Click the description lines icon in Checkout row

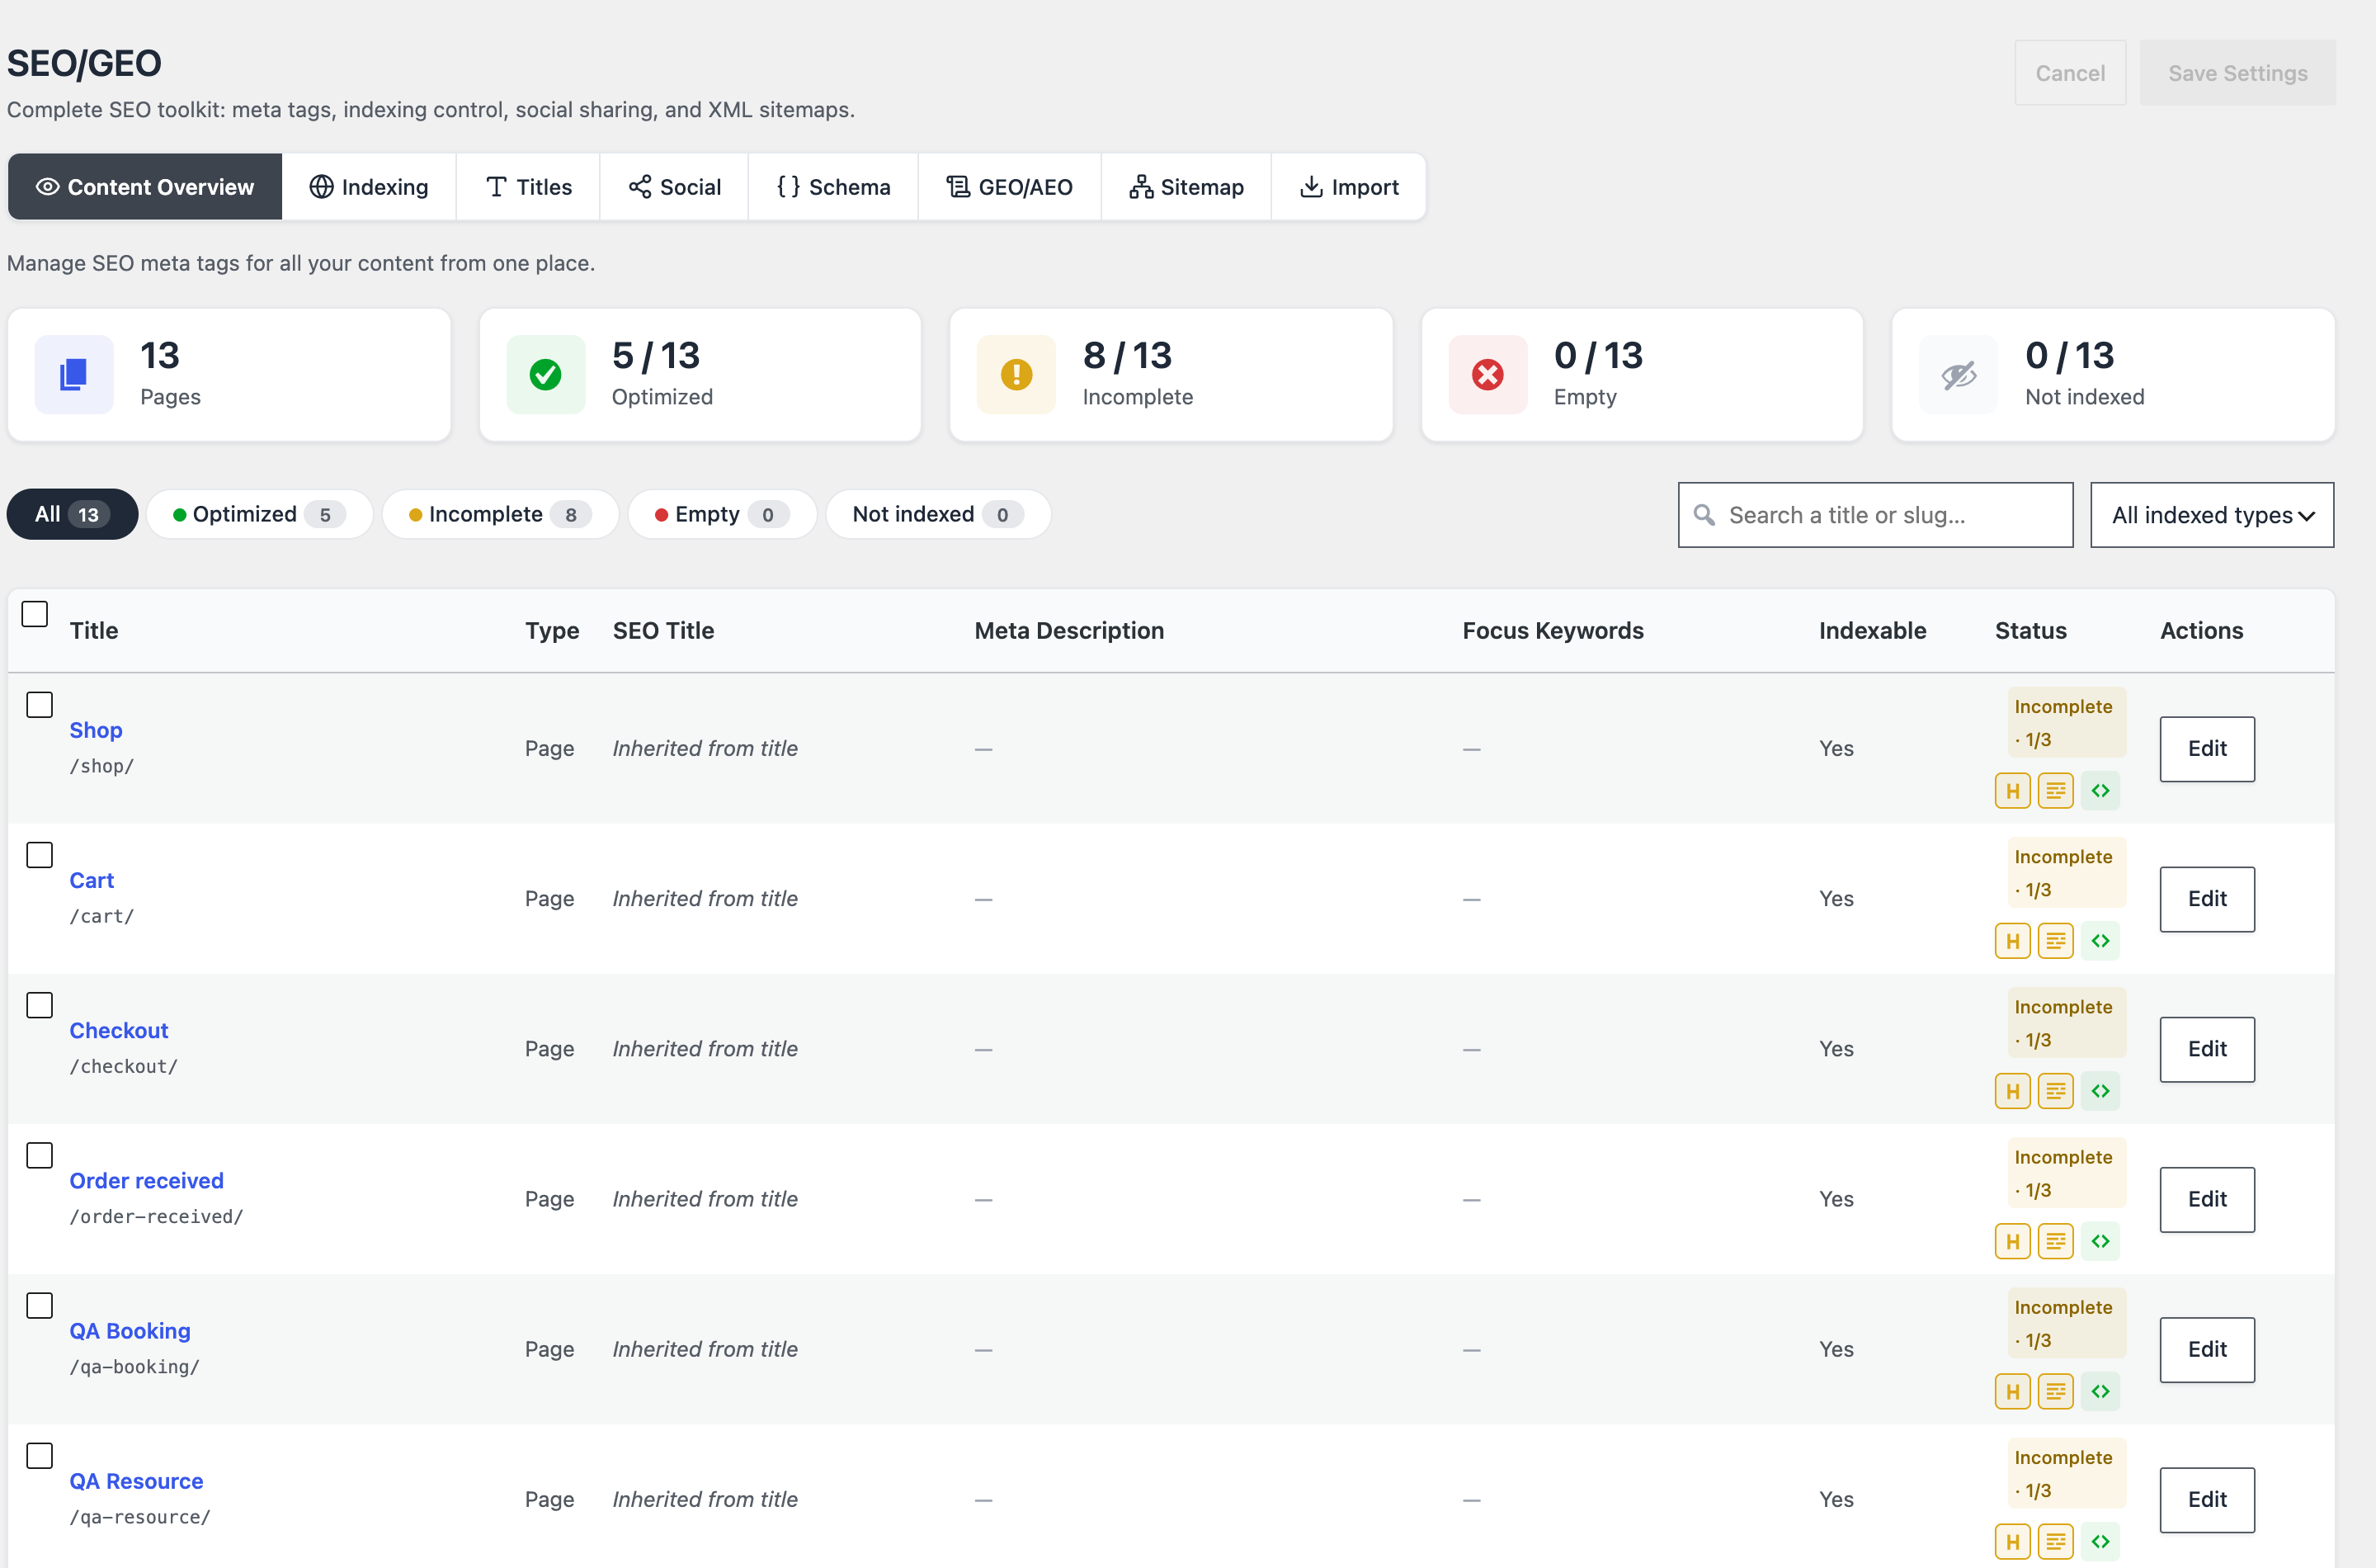tap(2055, 1091)
